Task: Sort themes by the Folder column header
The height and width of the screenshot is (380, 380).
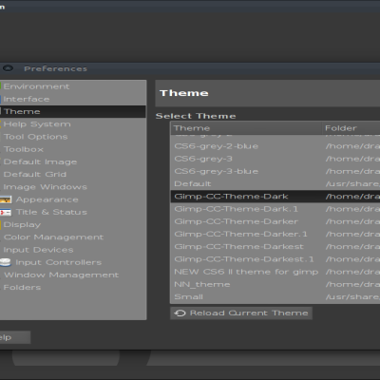Action: [x=351, y=128]
